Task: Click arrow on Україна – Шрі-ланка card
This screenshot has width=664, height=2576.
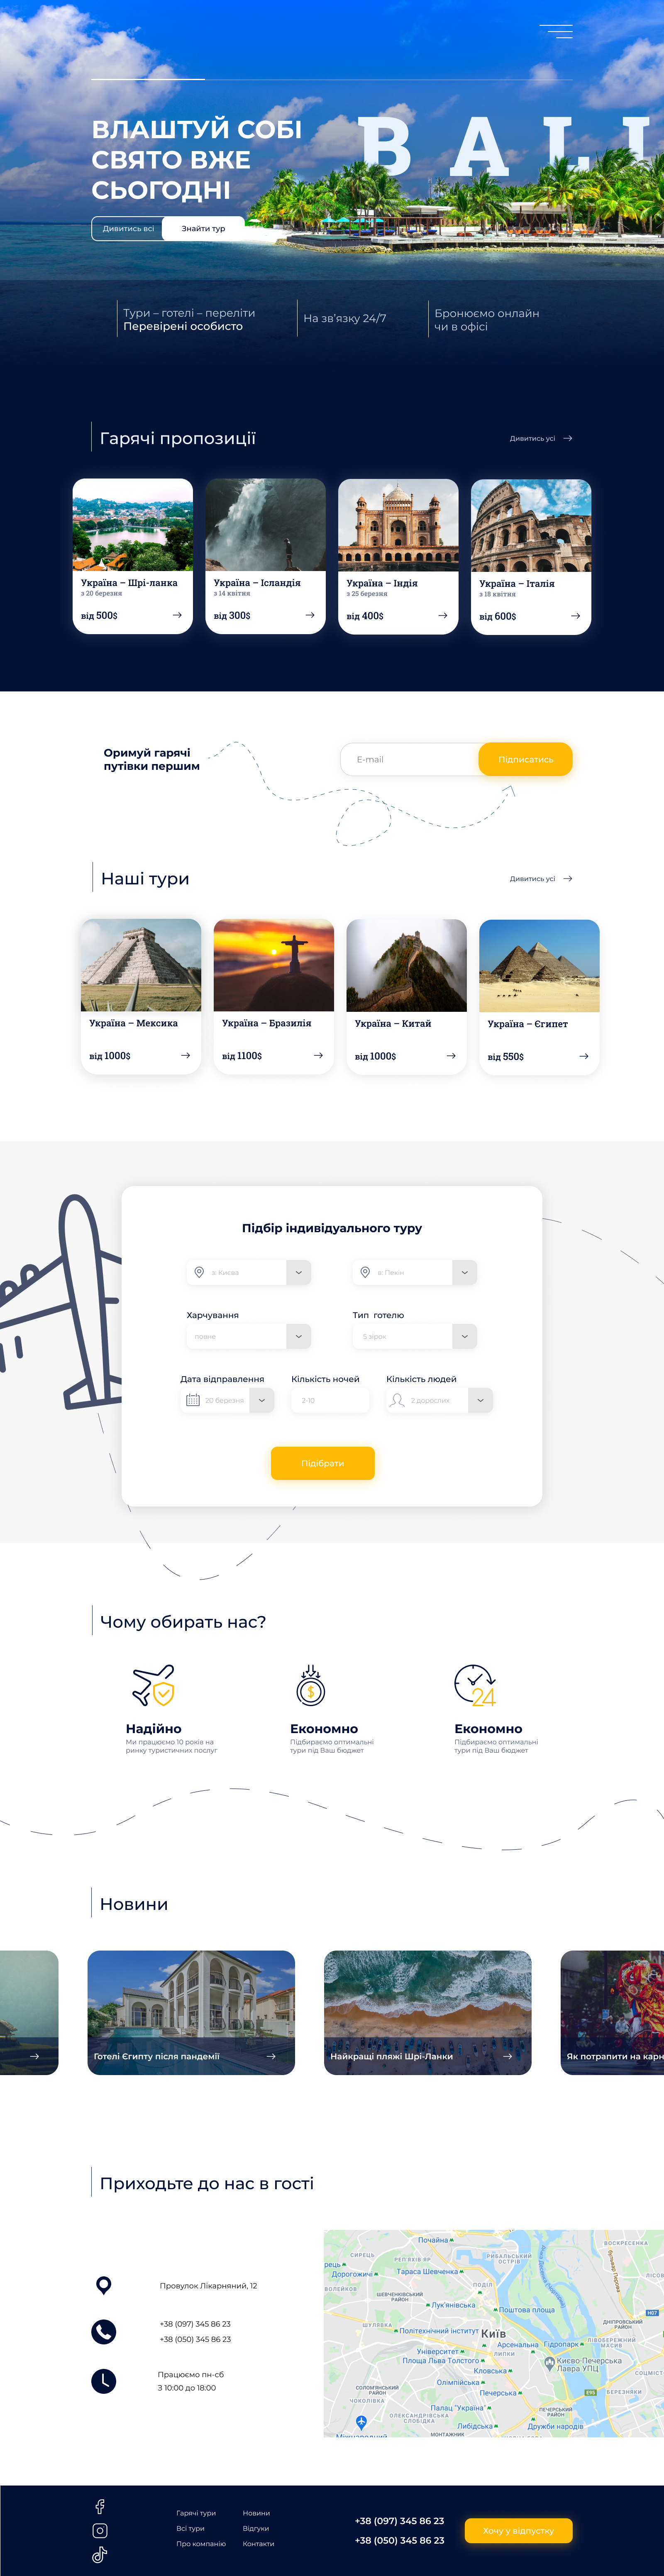Action: (x=177, y=615)
